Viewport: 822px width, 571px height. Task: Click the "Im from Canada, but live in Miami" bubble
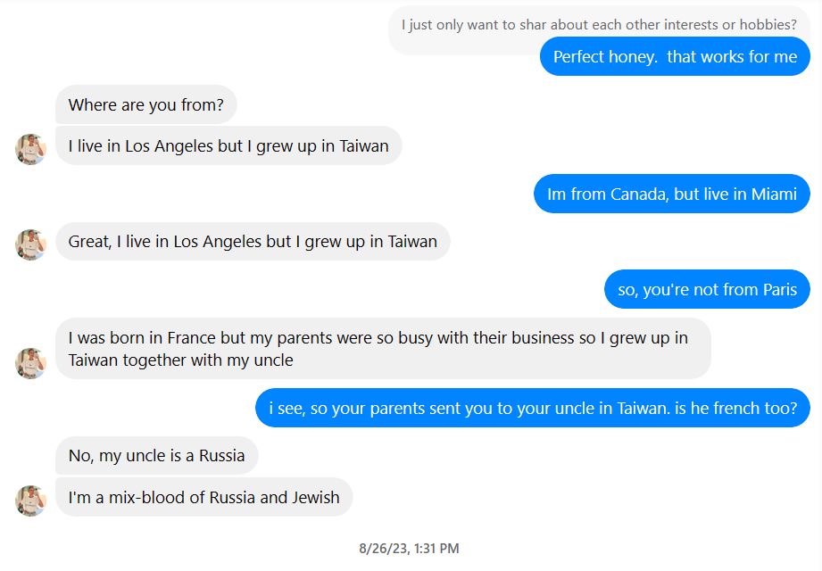[671, 194]
